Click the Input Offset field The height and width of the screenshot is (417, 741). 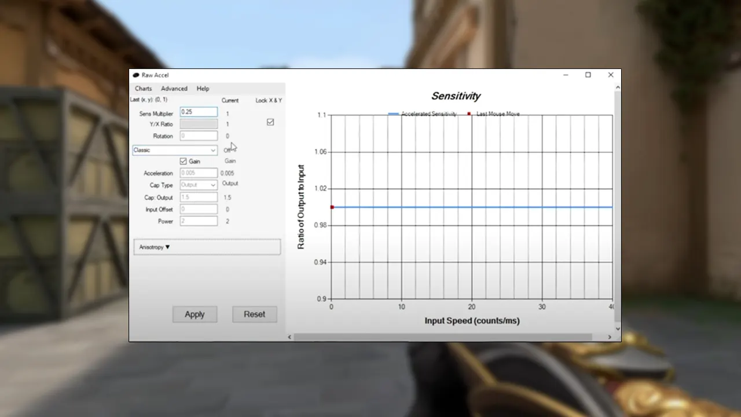198,209
